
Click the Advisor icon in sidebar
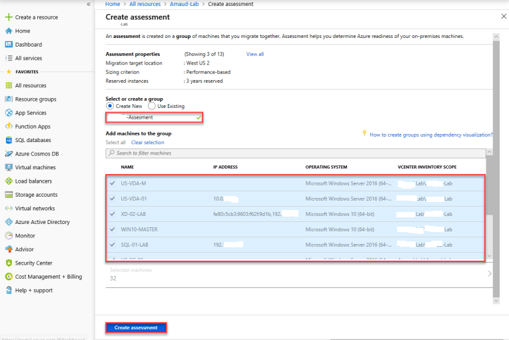click(x=9, y=249)
